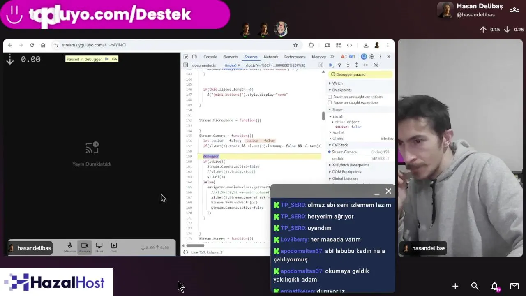
Task: Reload the stream.uyguluyo.com page
Action: coord(32,45)
